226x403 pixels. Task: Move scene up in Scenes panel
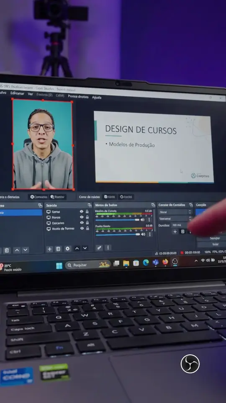(17, 250)
